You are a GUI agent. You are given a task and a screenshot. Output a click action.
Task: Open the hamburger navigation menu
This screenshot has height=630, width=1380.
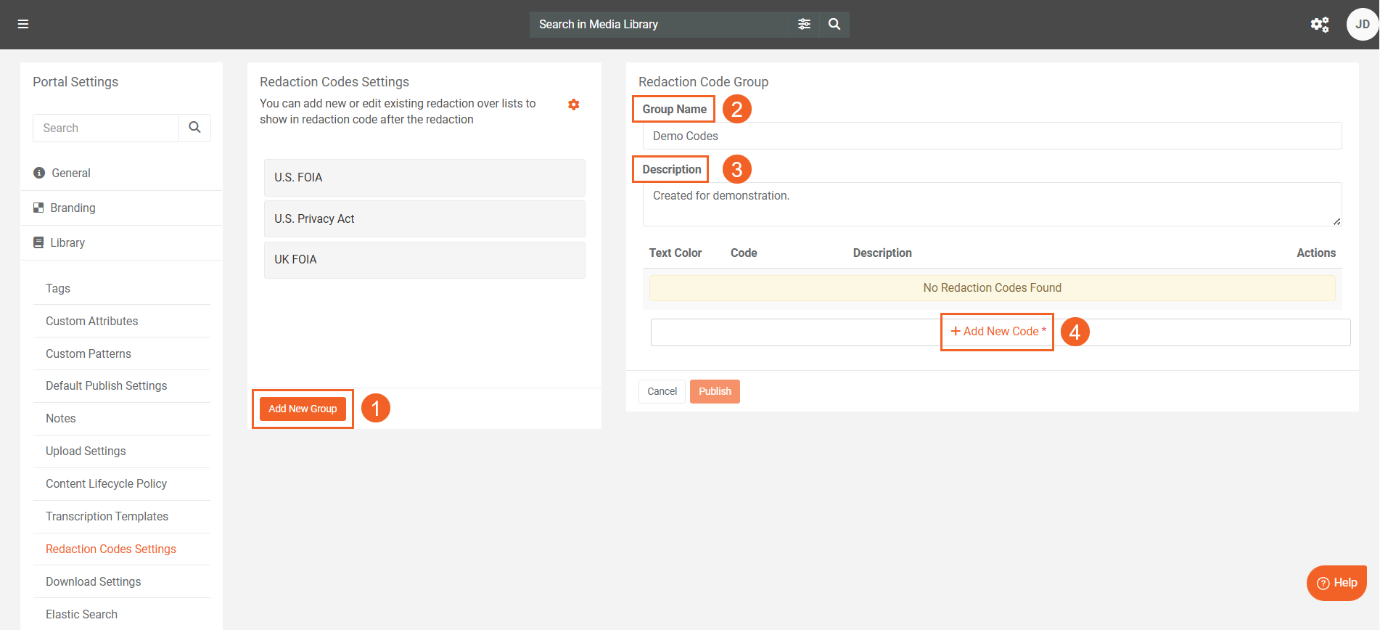(23, 24)
